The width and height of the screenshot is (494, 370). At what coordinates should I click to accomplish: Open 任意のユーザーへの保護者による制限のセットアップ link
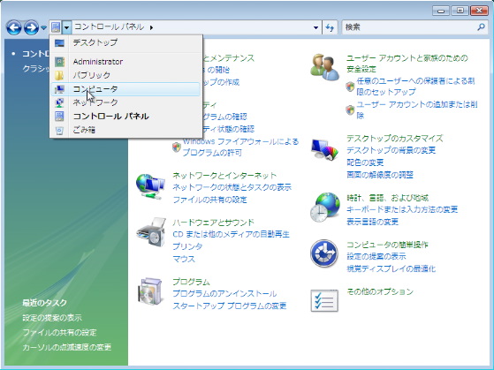click(415, 87)
